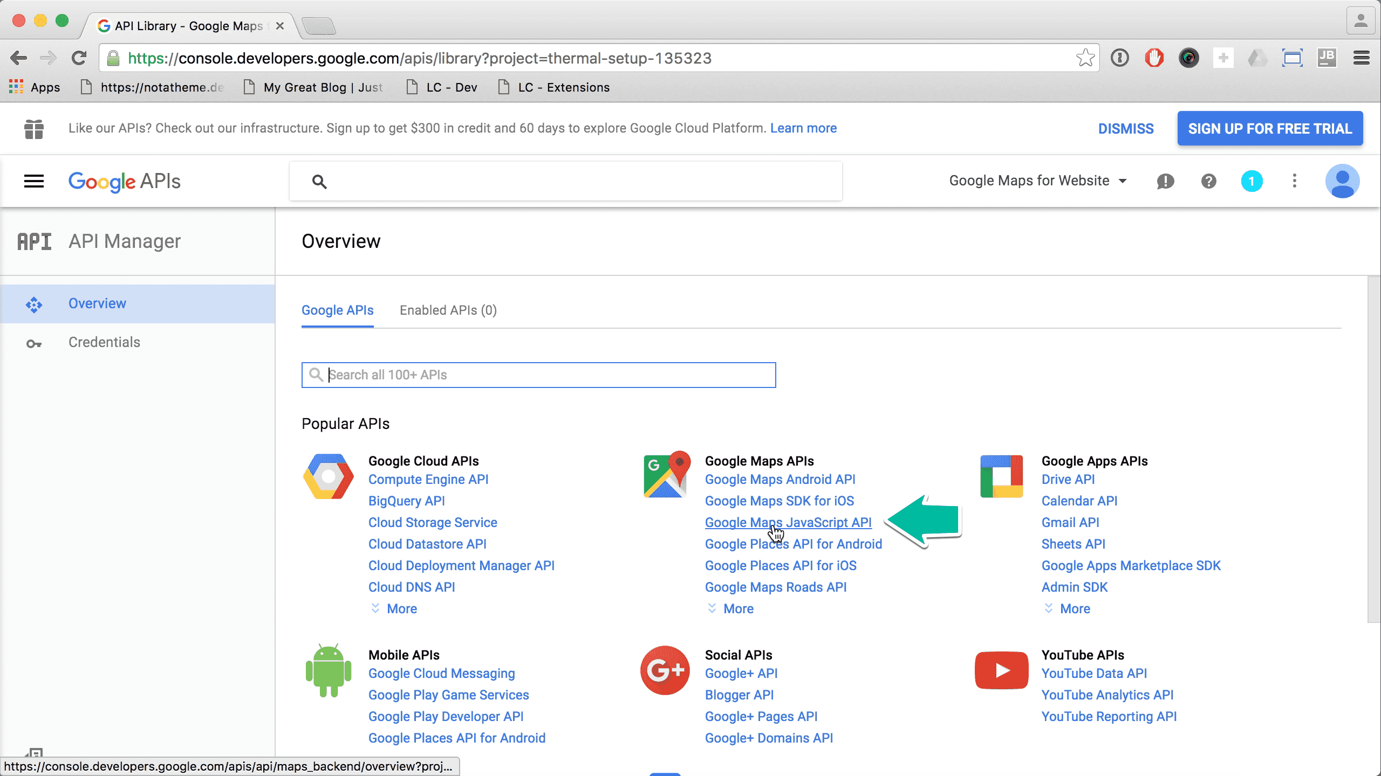Expand More under Google Apps APIs

point(1075,608)
